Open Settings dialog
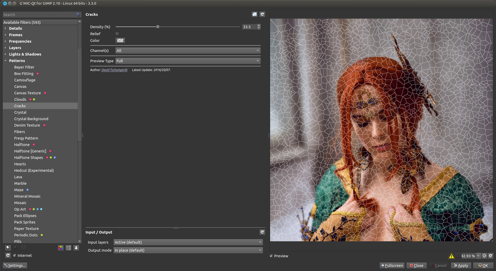This screenshot has height=271, width=496. tap(15, 265)
